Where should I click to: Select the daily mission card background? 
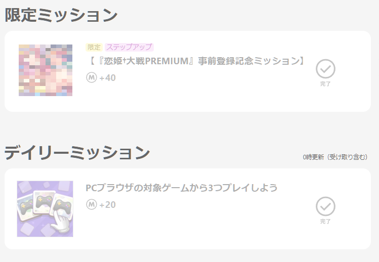(x=188, y=209)
